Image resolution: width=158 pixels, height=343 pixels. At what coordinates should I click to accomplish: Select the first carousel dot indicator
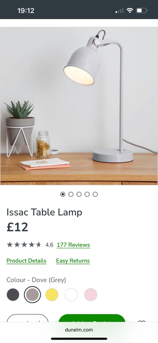[x=63, y=194]
